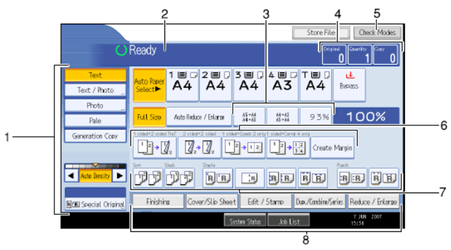Select paper tray T A4
Screen dimensions: 451x250
pyautogui.click(x=316, y=85)
